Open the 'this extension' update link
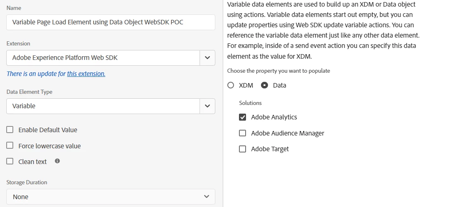The image size is (463, 207). click(86, 74)
